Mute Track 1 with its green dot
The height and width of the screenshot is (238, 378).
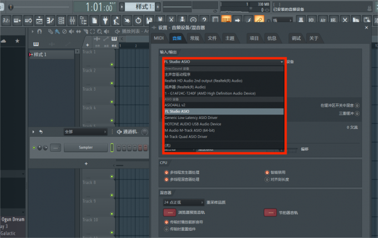point(112,65)
